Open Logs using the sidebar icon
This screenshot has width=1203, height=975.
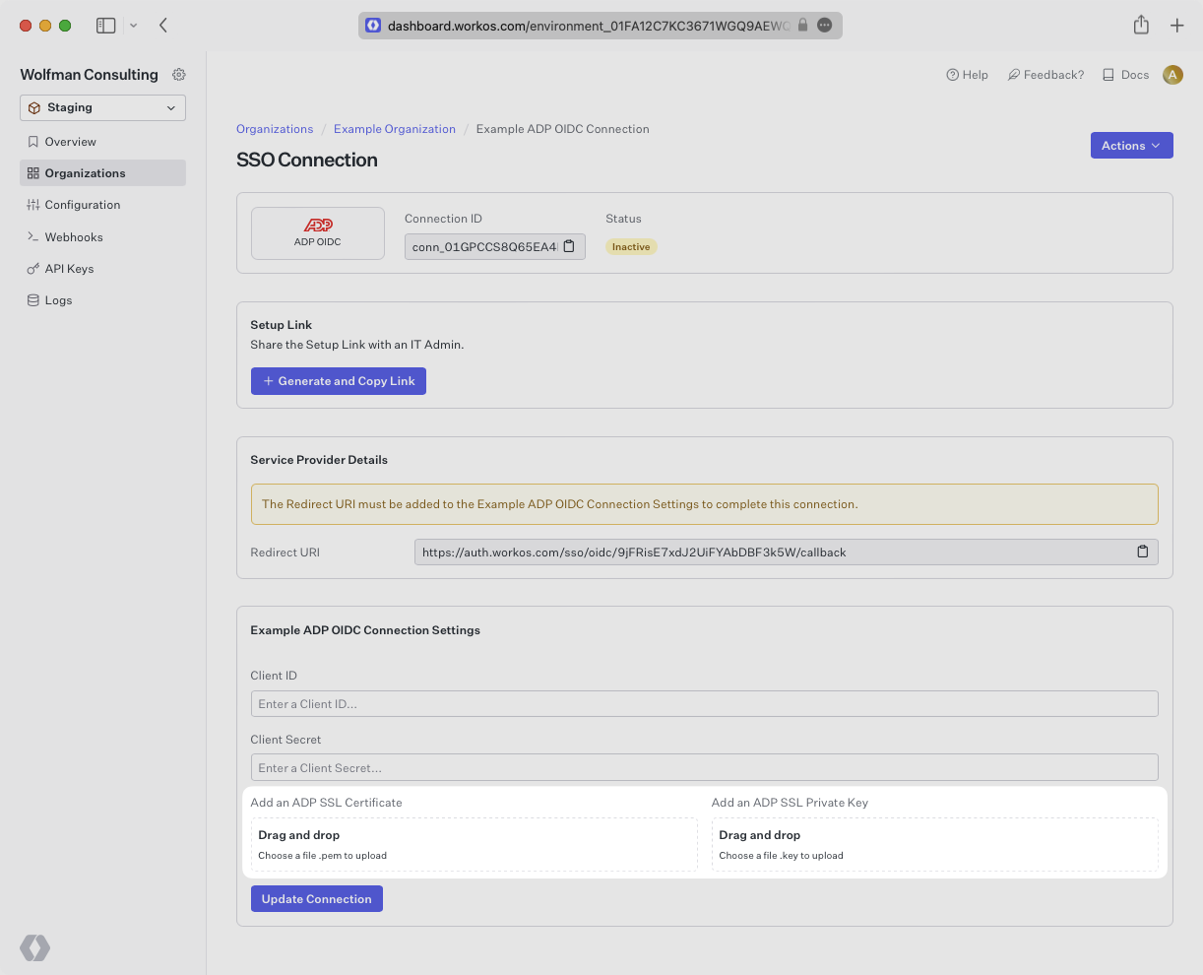59,299
